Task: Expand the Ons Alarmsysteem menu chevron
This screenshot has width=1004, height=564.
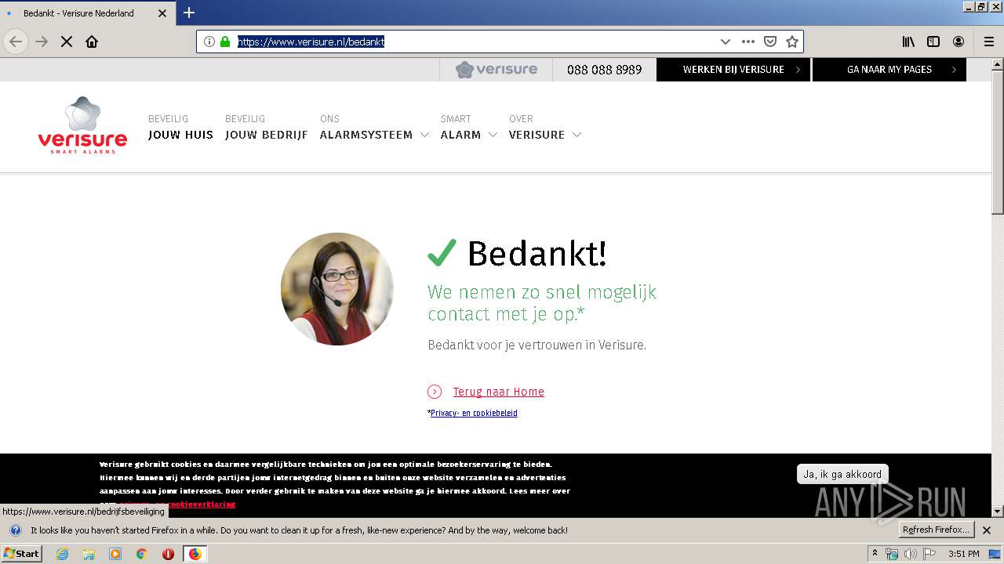Action: [424, 135]
